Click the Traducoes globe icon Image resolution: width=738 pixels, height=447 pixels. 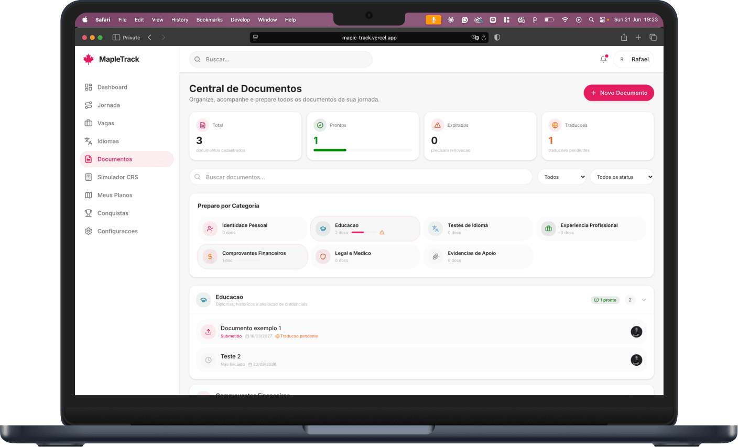point(555,125)
